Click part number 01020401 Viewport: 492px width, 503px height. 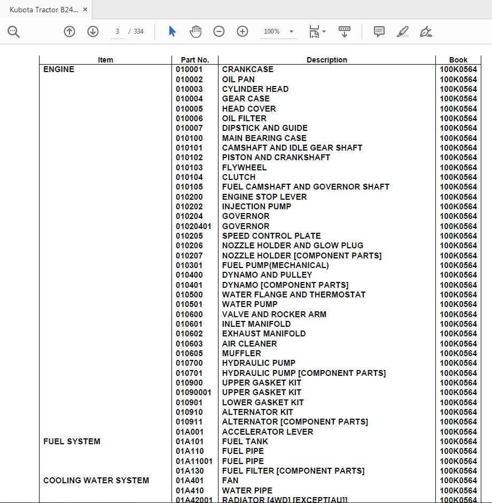pyautogui.click(x=193, y=226)
